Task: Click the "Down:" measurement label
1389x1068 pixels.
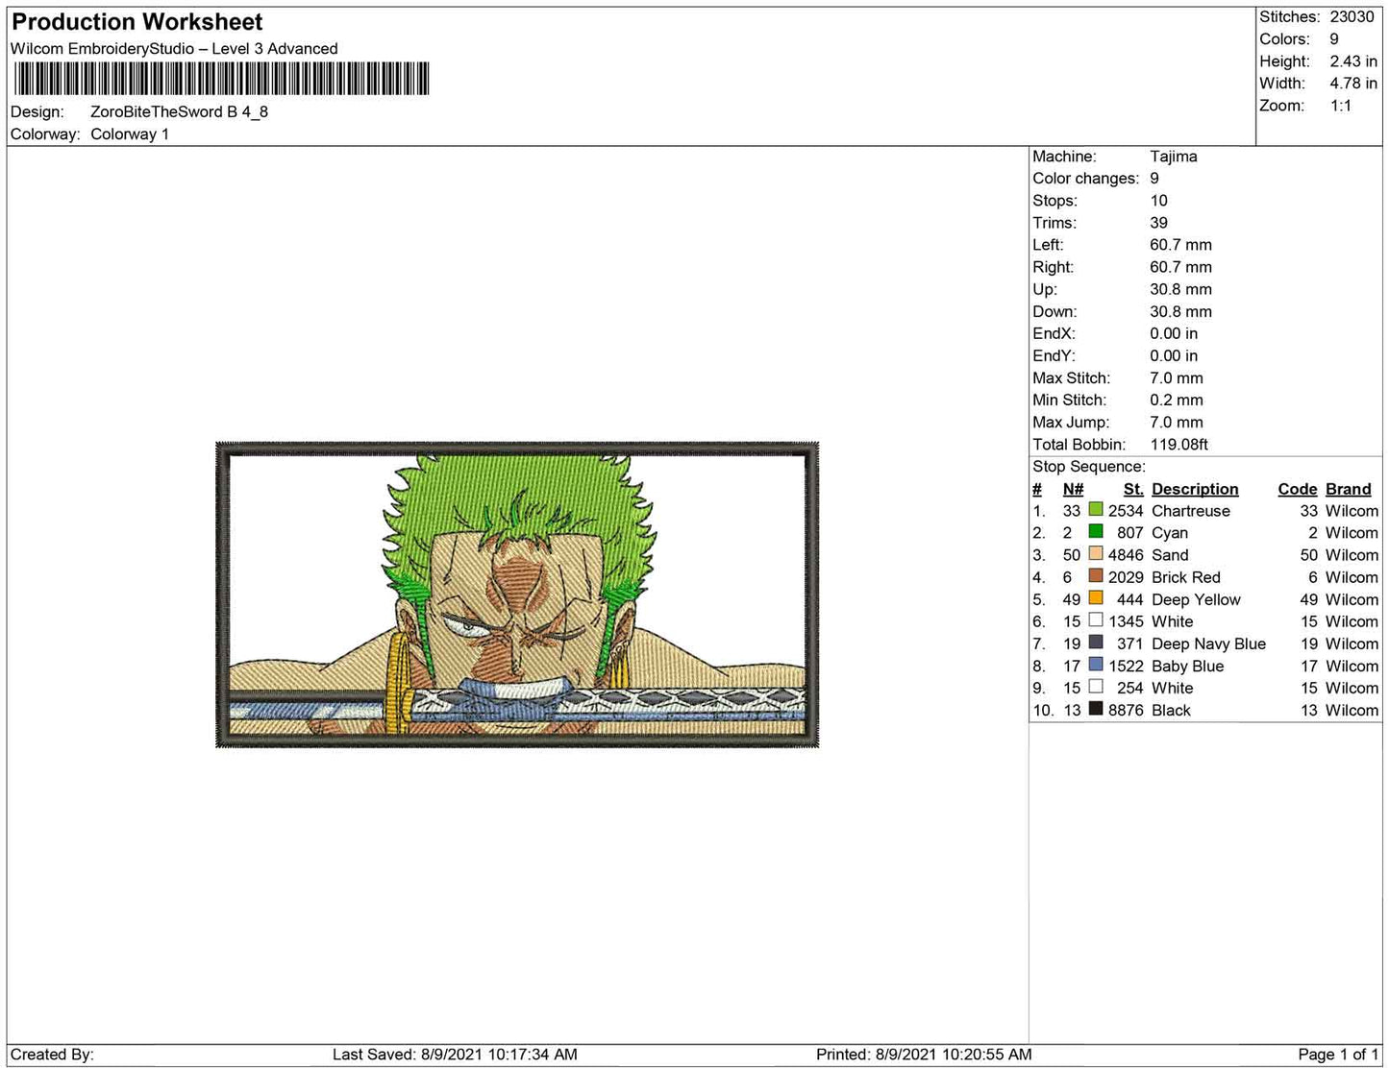Action: pos(1054,311)
